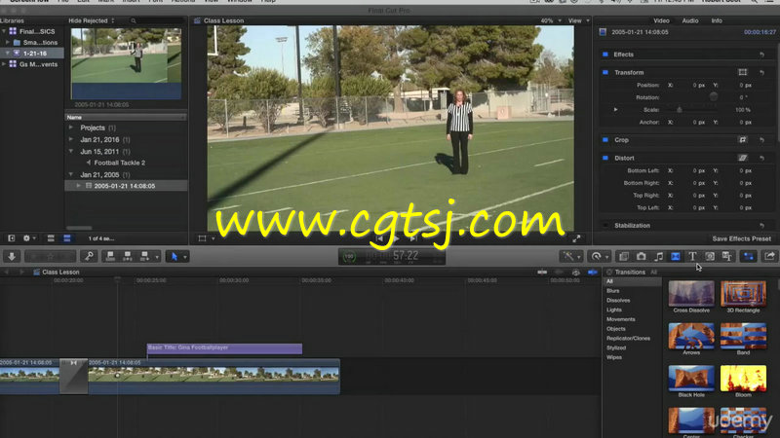Activate Distort onscreen controls icon
The image size is (780, 438).
click(742, 158)
